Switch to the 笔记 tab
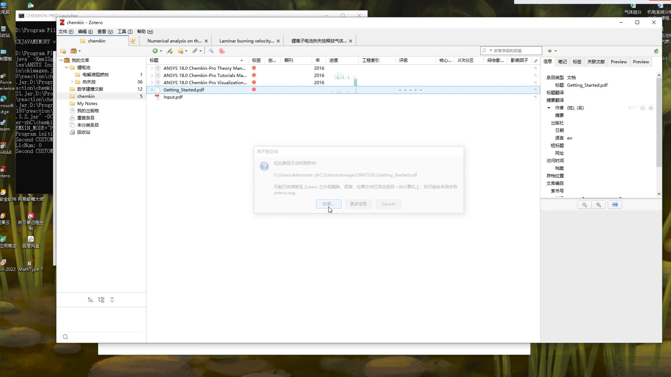The width and height of the screenshot is (671, 377). point(562,62)
